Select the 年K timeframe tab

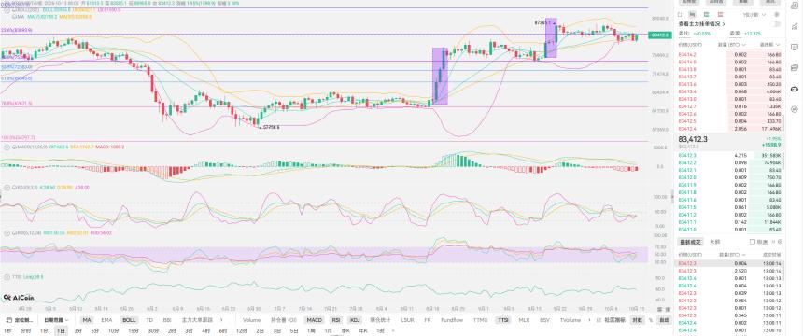(x=363, y=331)
